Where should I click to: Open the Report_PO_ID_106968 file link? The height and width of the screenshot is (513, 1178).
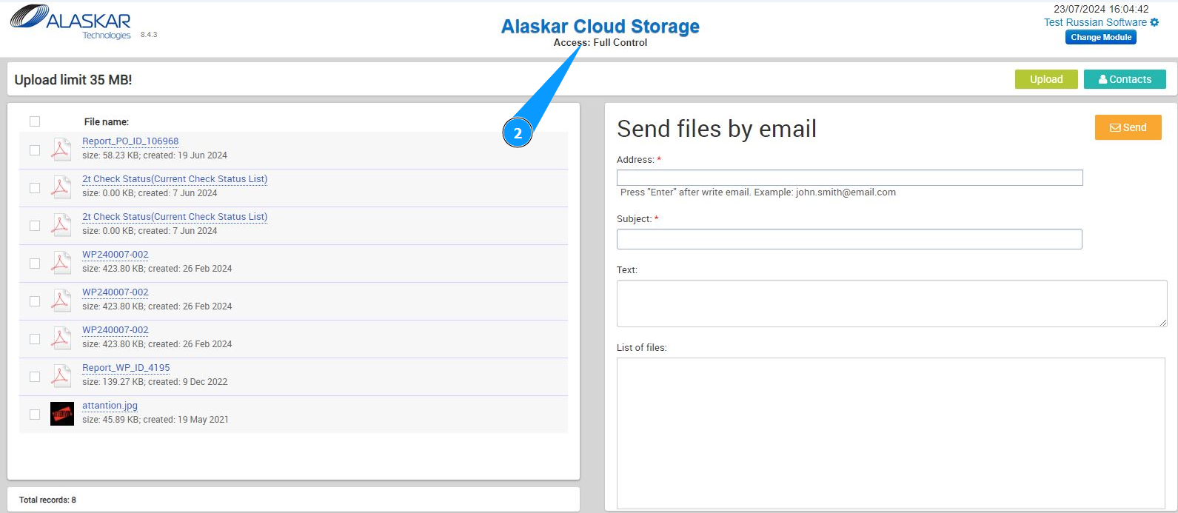point(130,141)
